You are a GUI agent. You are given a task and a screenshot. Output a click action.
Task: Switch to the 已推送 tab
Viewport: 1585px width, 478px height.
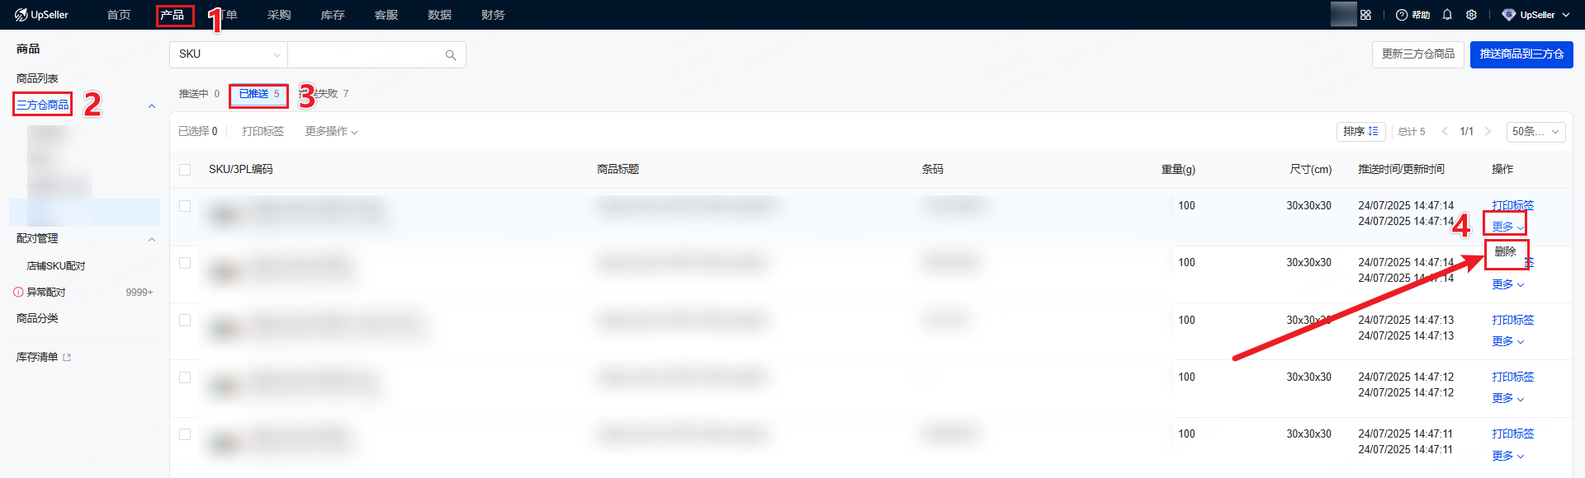[x=258, y=94]
